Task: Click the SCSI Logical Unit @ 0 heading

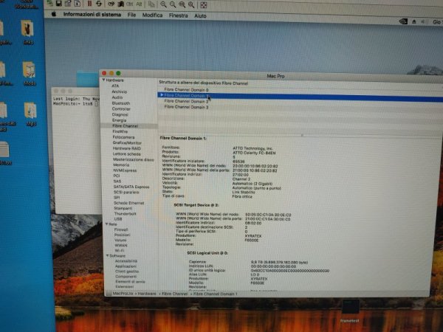Action: [x=207, y=253]
